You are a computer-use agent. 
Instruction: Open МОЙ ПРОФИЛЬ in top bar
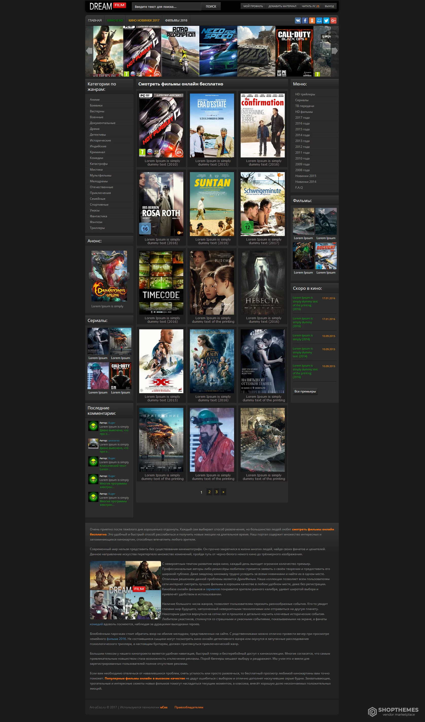click(253, 6)
